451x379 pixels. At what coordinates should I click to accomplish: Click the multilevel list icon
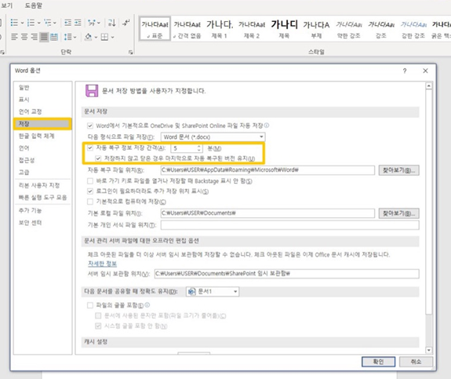48,23
